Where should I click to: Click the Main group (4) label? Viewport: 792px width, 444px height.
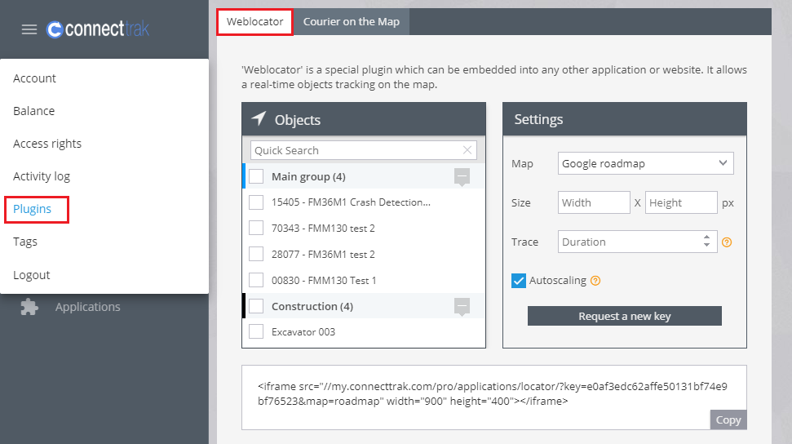click(x=308, y=176)
